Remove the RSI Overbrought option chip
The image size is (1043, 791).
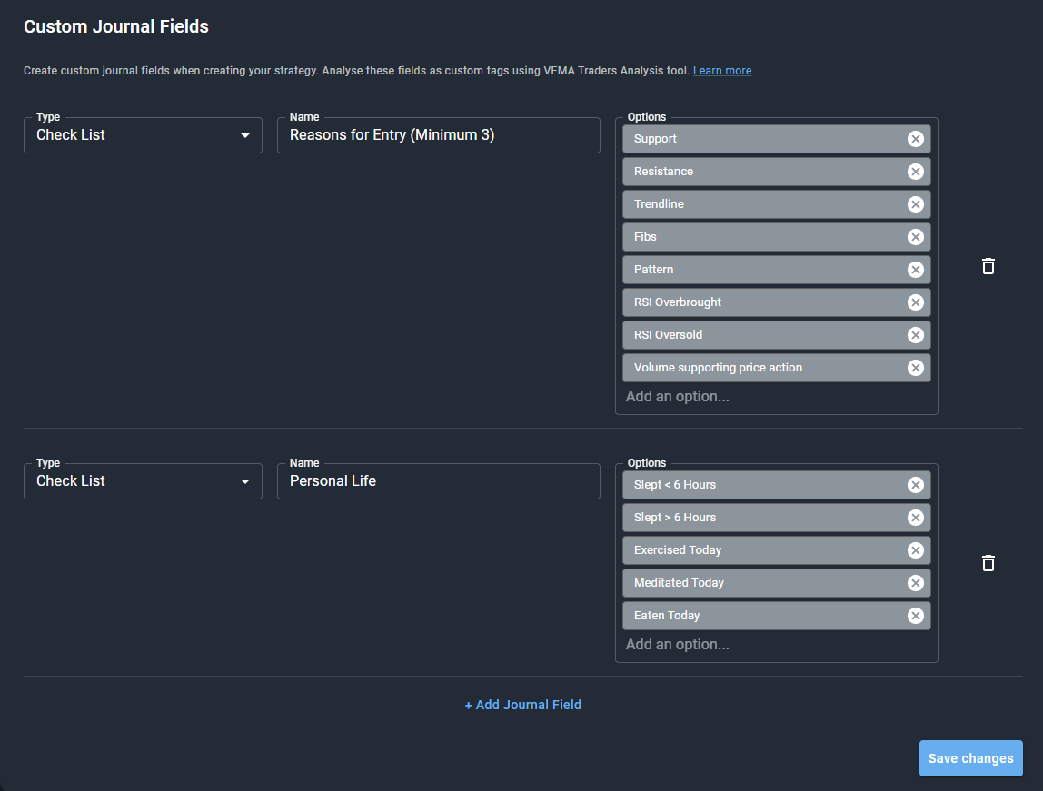(915, 302)
